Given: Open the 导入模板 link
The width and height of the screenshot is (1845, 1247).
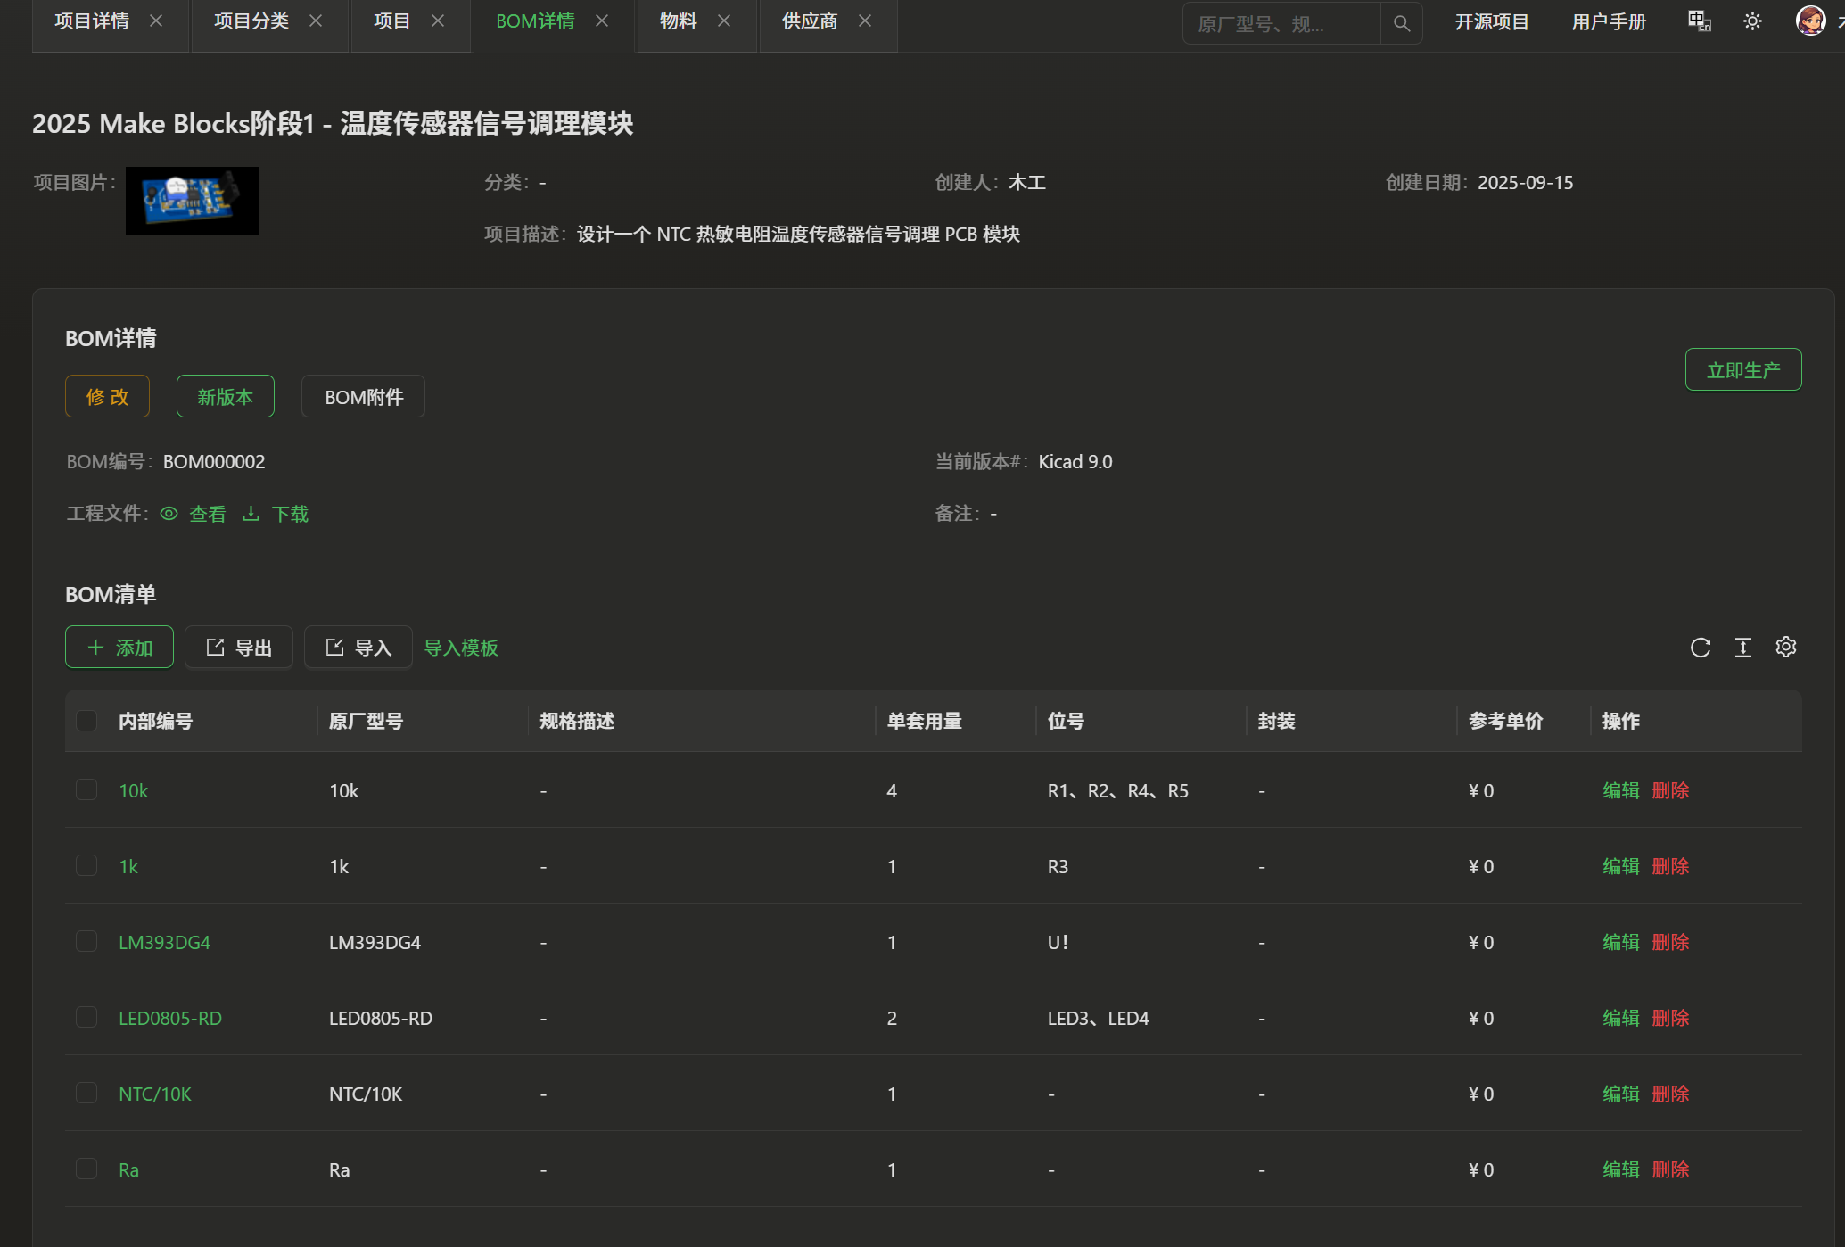Looking at the screenshot, I should click(460, 648).
